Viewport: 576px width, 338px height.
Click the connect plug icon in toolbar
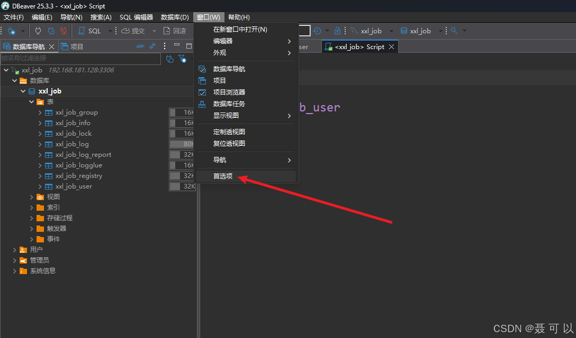[38, 31]
